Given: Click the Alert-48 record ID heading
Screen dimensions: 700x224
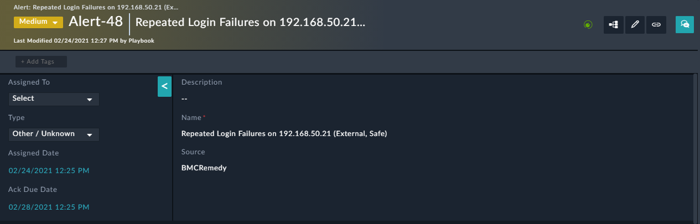Looking at the screenshot, I should pyautogui.click(x=95, y=22).
